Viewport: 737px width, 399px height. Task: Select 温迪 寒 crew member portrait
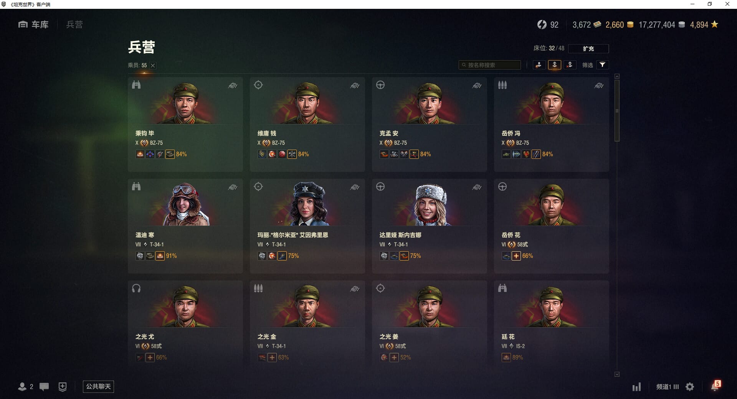(185, 204)
